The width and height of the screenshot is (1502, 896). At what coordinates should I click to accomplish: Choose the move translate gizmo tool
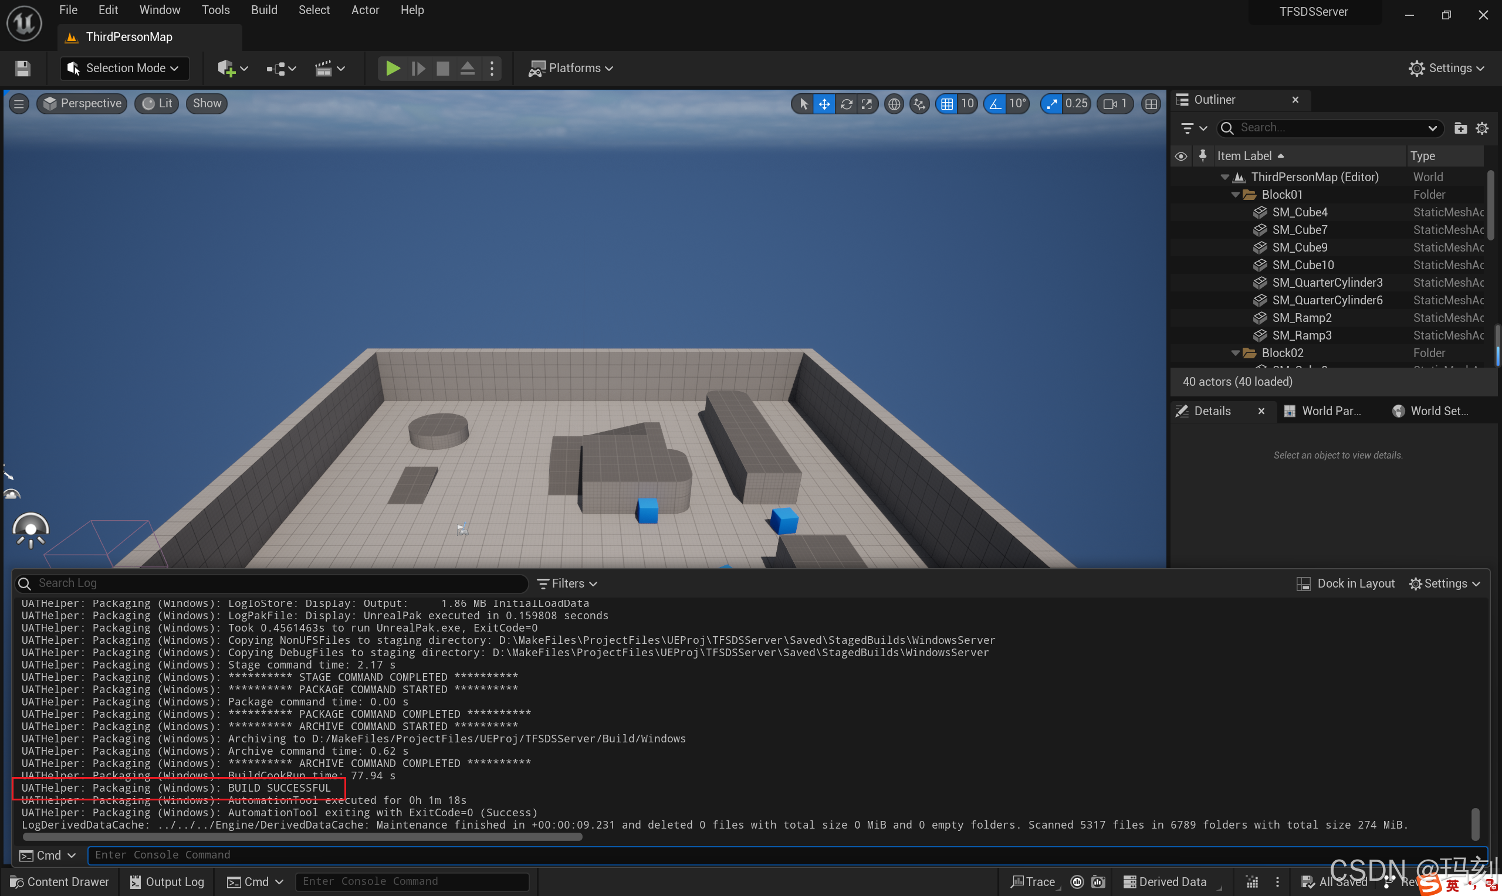(x=824, y=104)
